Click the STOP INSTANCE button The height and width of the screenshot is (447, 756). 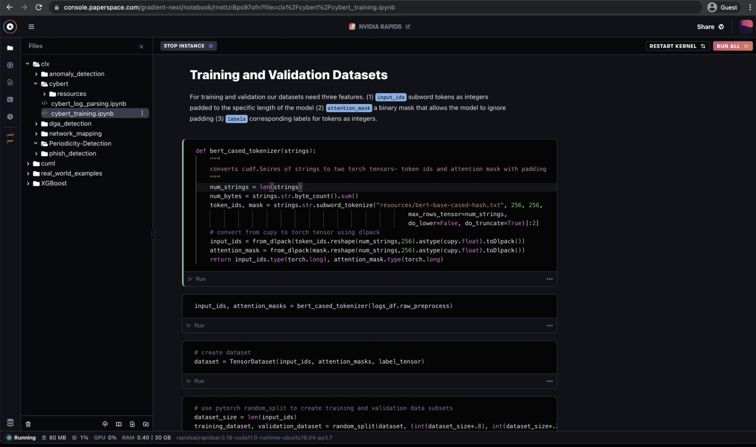click(x=188, y=46)
